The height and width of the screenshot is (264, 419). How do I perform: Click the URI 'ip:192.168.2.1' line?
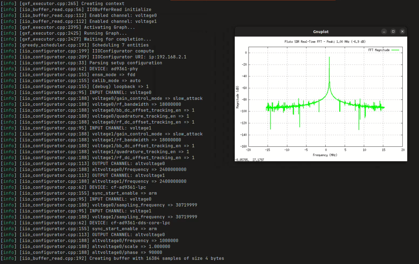93,57
